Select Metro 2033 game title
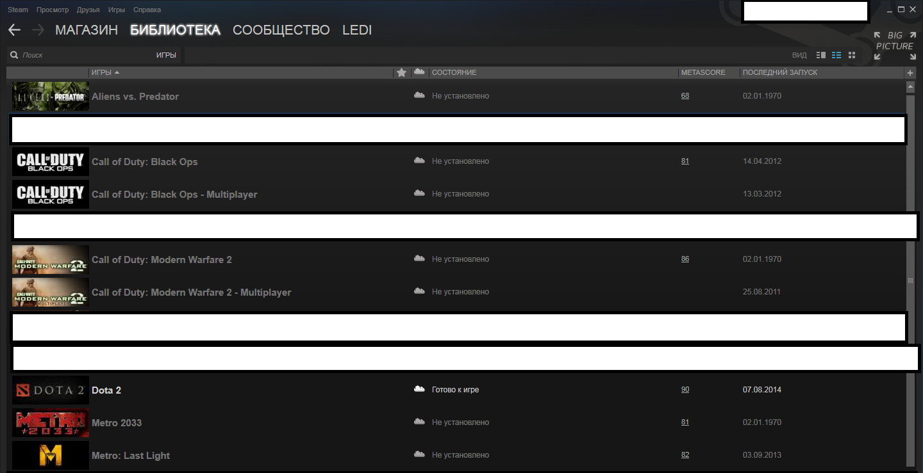The image size is (923, 473). (117, 422)
